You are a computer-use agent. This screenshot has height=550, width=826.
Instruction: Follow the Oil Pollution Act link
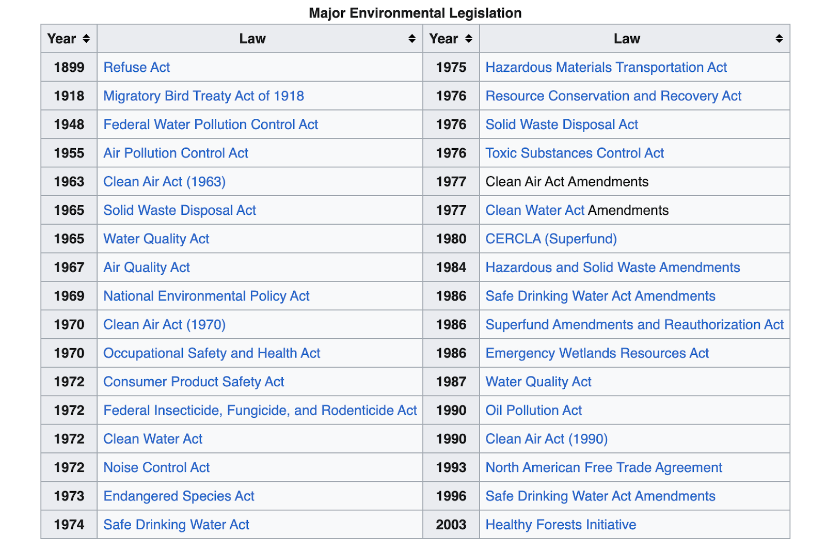point(533,411)
